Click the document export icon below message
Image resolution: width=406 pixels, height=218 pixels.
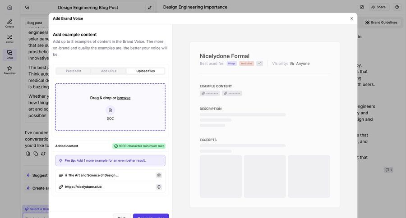coord(28,154)
